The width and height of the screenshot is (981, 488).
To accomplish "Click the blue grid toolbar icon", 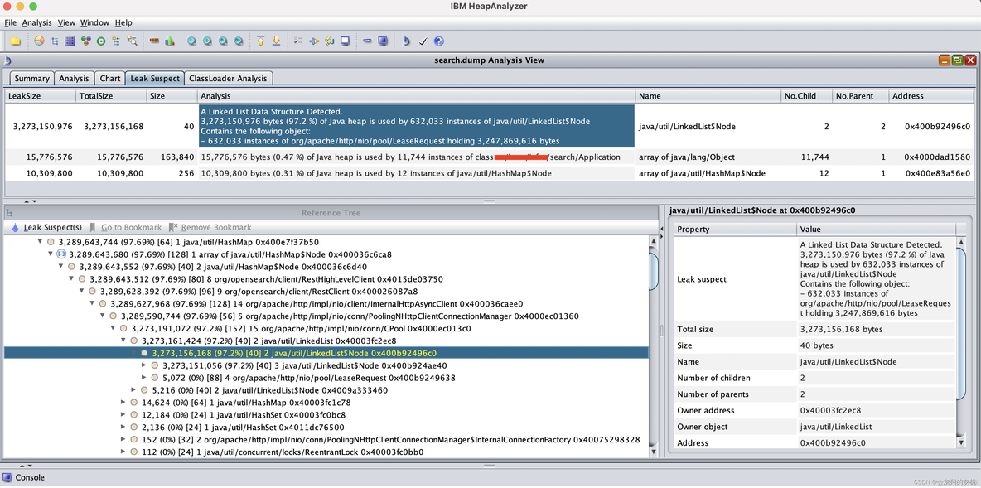I will click(70, 41).
